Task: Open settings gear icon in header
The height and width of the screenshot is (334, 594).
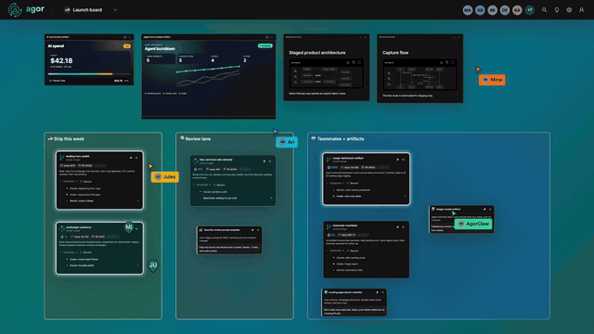Action: coord(569,10)
